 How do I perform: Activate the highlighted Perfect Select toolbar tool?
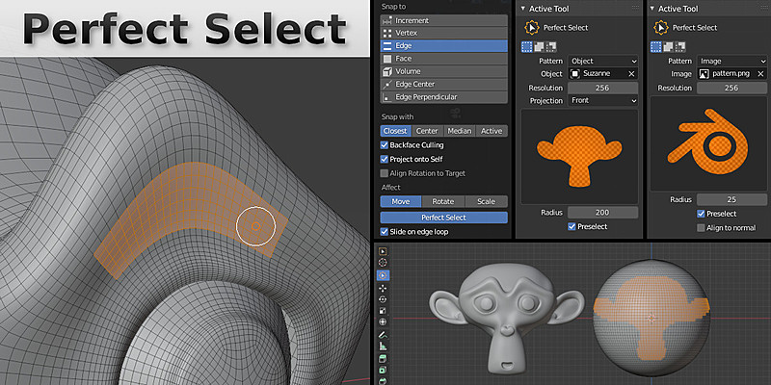pos(383,275)
